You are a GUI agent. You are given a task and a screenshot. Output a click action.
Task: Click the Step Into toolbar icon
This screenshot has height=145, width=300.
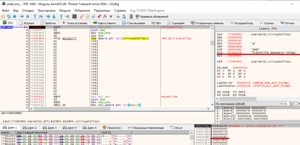[35, 16]
